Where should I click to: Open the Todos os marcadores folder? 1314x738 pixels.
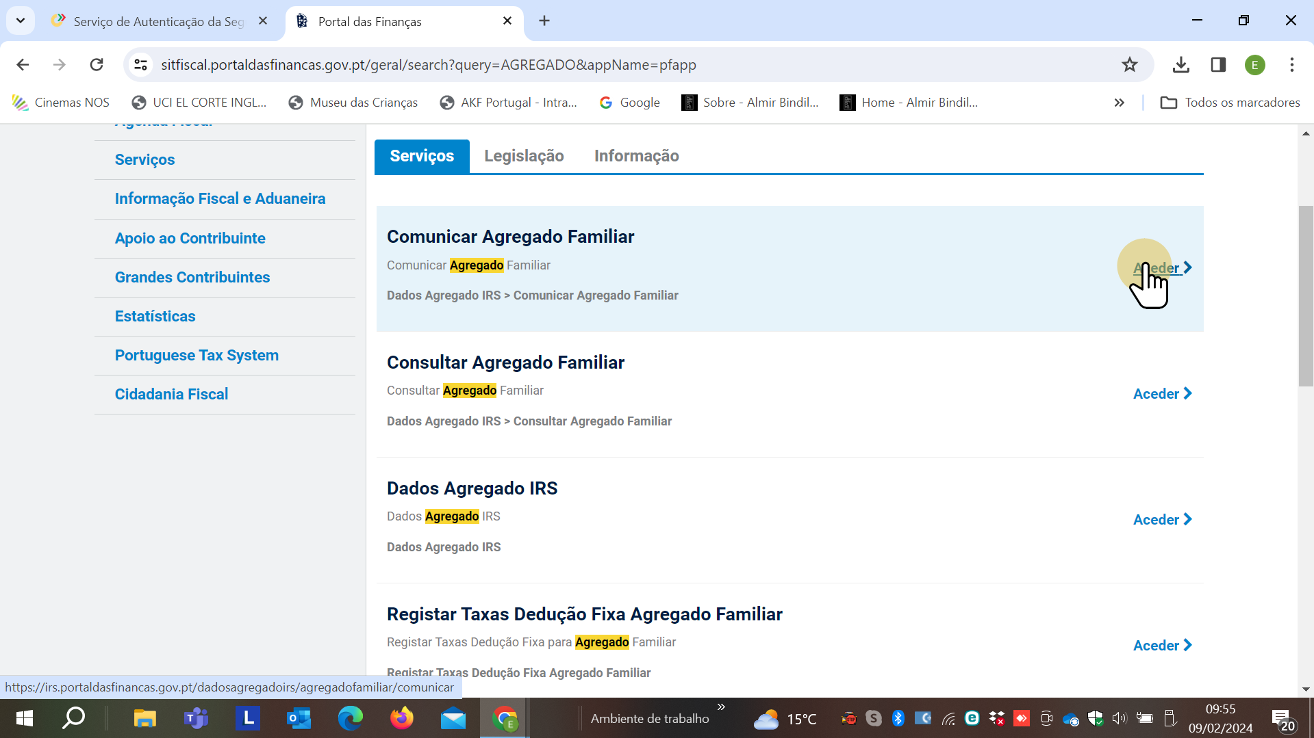(1230, 103)
